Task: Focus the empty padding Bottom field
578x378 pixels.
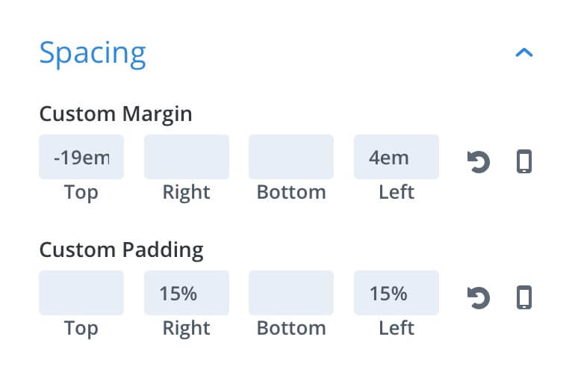Action: pyautogui.click(x=291, y=293)
